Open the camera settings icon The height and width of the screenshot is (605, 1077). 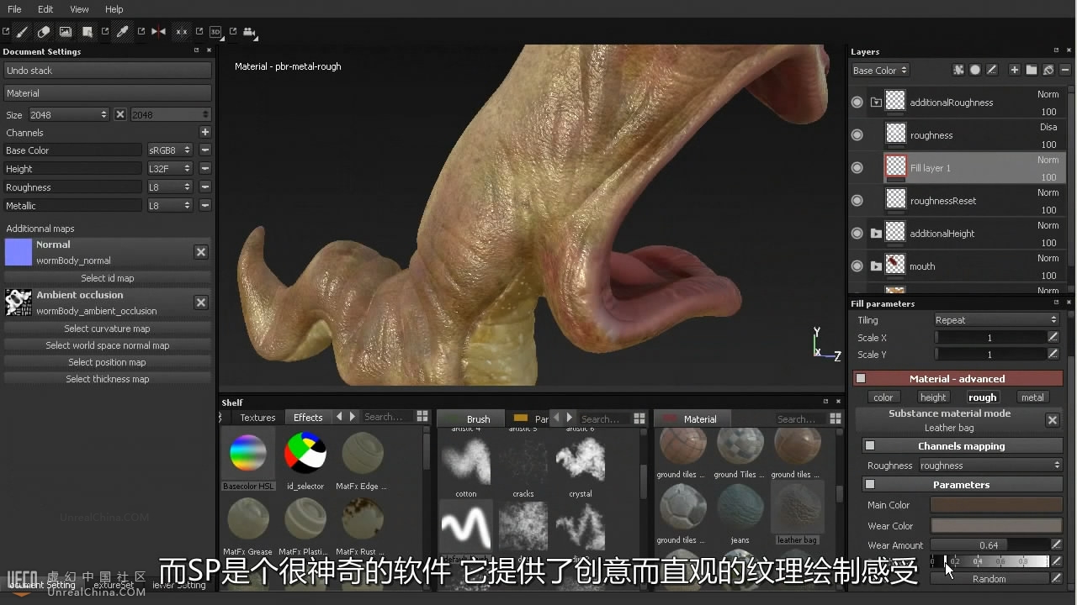point(249,32)
